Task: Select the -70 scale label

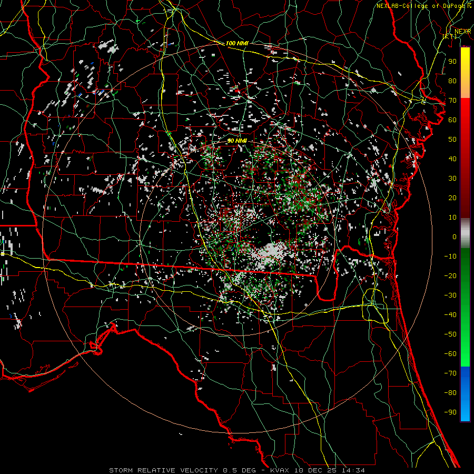Action: 450,373
